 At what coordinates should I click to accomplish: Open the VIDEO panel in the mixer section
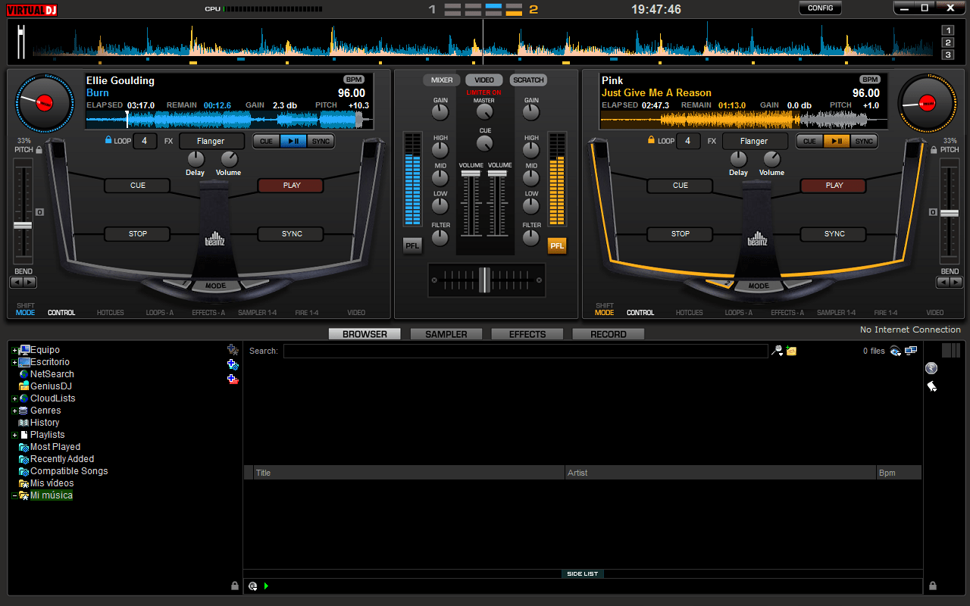(x=484, y=80)
